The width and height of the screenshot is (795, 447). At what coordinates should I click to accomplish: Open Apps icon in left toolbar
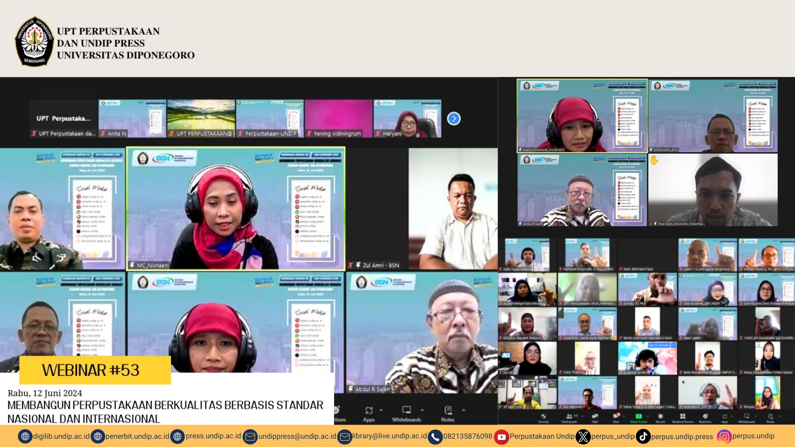coord(369,411)
